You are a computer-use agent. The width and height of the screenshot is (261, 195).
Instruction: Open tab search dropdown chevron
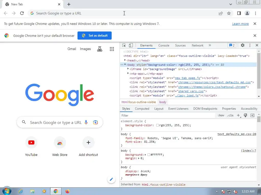click(x=230, y=4)
